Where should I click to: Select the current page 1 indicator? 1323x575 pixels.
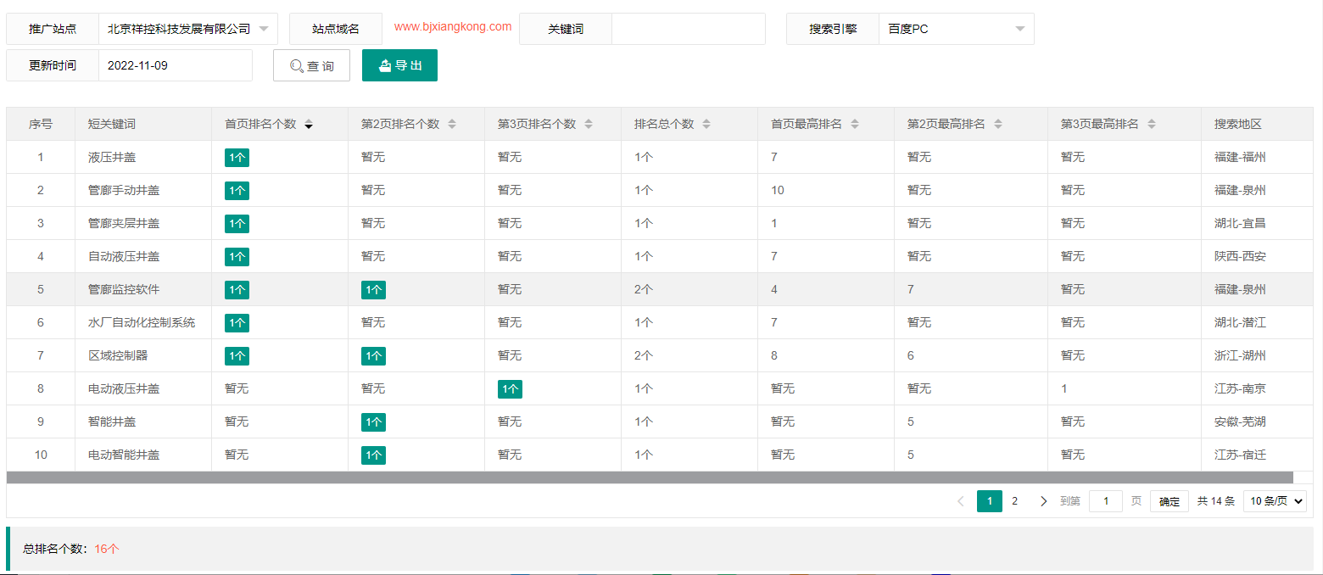(990, 501)
